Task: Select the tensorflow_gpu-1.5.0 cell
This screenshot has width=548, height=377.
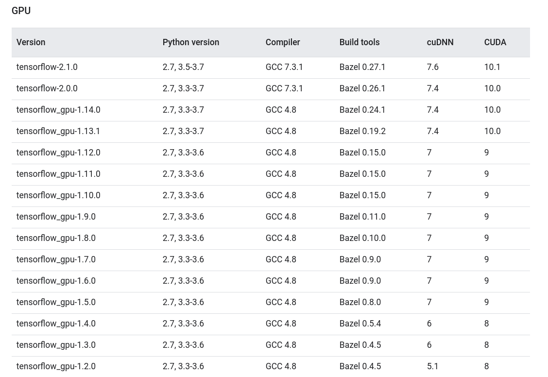Action: (x=56, y=302)
